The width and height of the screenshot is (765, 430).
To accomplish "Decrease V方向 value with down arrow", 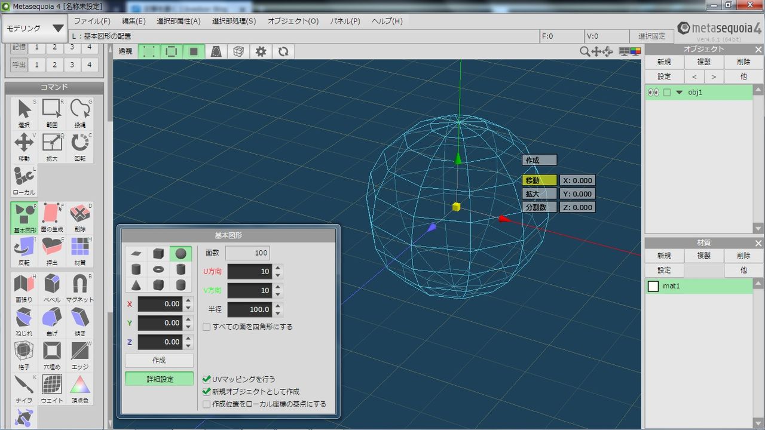I will (x=278, y=294).
